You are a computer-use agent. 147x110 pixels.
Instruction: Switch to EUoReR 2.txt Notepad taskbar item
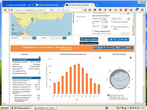click(45, 108)
